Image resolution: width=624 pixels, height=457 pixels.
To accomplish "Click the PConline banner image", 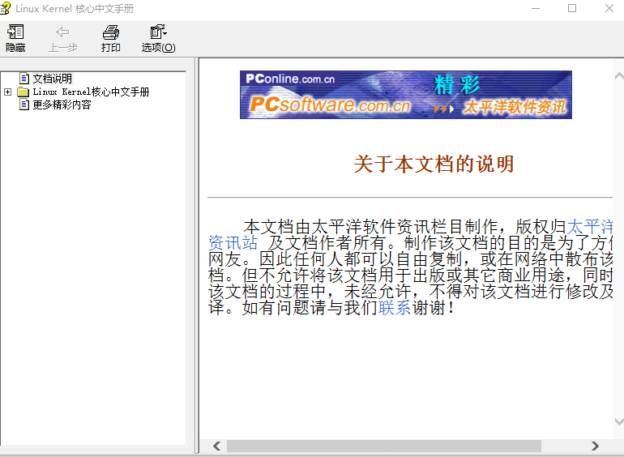I will click(405, 95).
